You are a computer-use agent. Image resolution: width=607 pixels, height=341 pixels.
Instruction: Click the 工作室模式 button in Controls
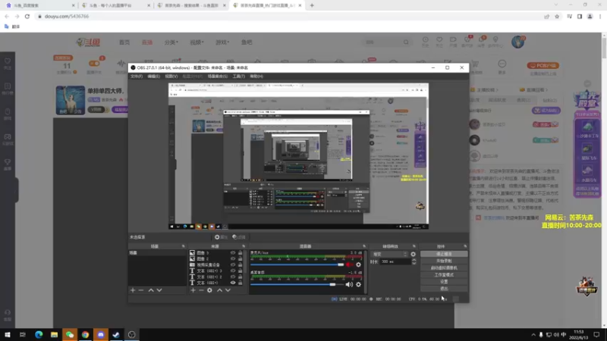444,275
